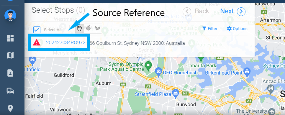The height and width of the screenshot is (115, 285).
Task: Click the Artarmon label on the map
Action: 270,20
